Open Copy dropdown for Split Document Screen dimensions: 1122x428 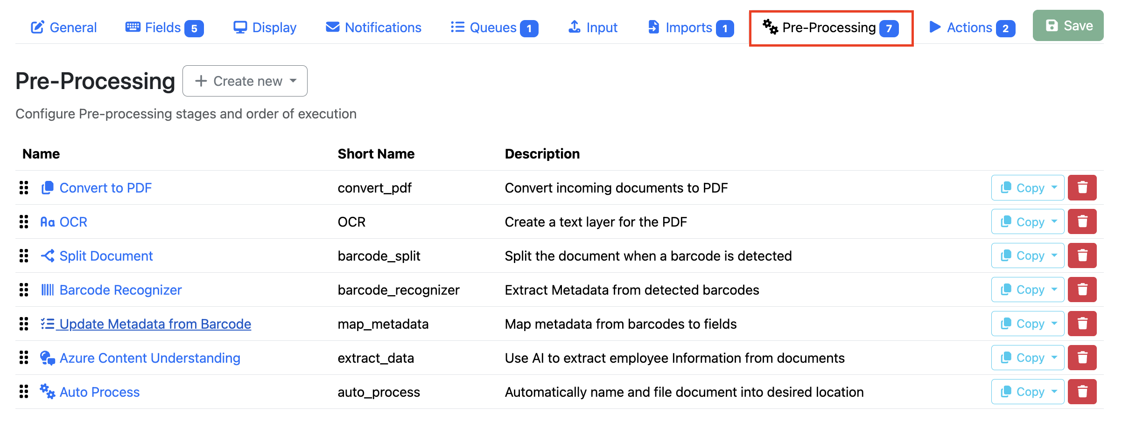(1028, 256)
